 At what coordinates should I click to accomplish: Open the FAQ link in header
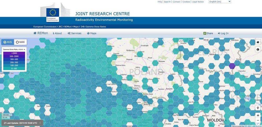(x=160, y=2)
